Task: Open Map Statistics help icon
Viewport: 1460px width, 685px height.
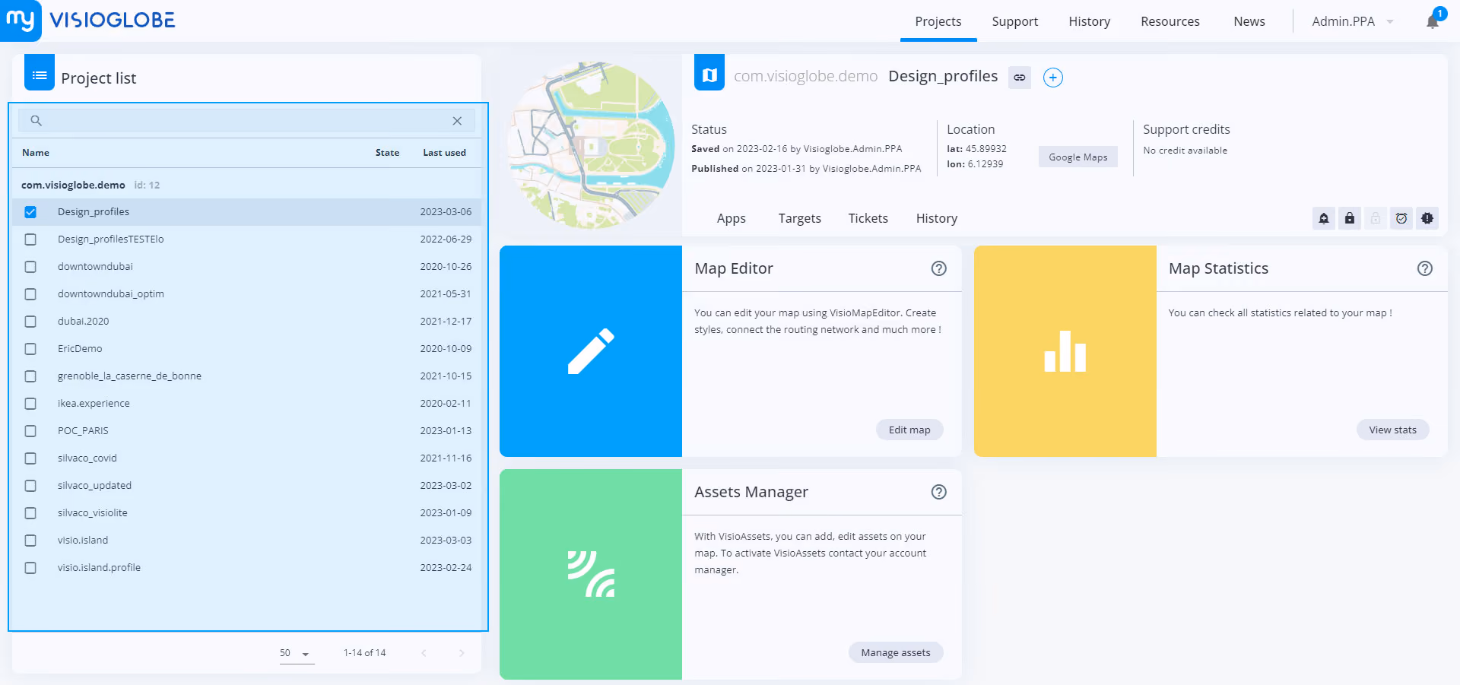Action: (1425, 268)
